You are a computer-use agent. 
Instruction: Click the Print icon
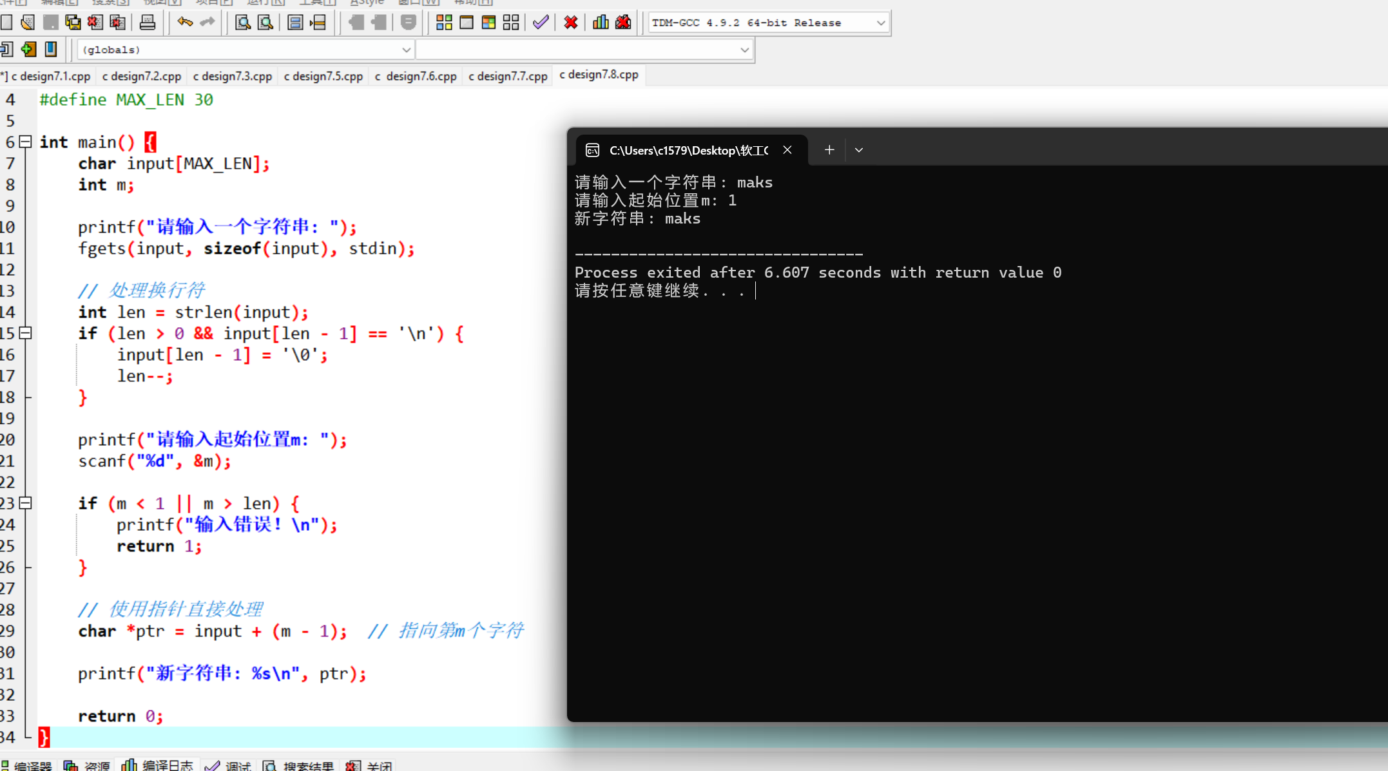pyautogui.click(x=148, y=23)
